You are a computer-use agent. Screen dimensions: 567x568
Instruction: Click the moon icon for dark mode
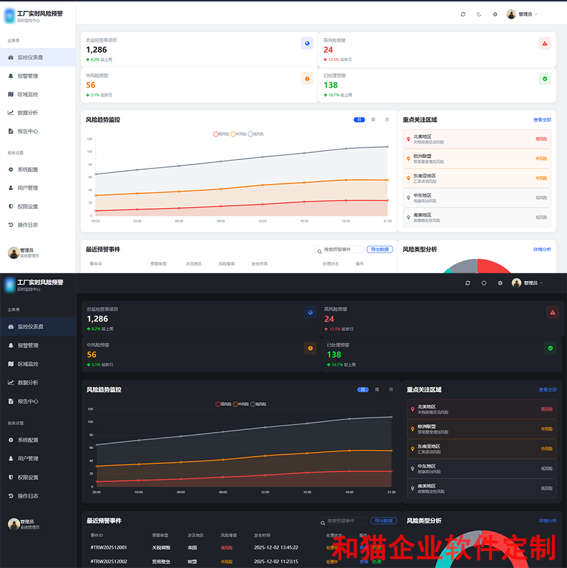[479, 14]
